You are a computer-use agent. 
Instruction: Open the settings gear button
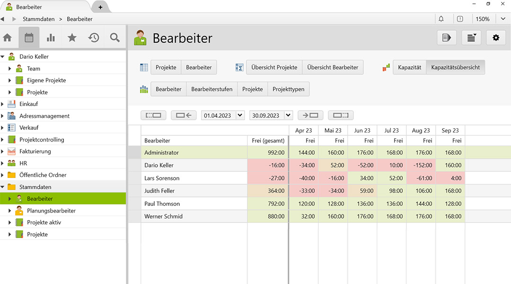pyautogui.click(x=496, y=38)
